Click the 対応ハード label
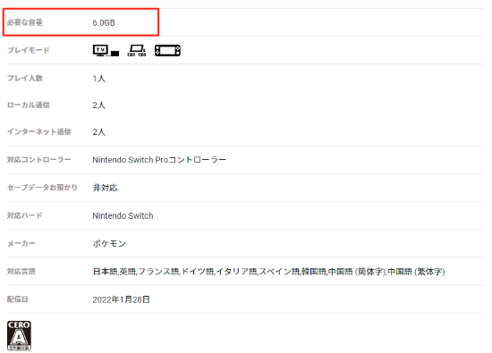This screenshot has width=492, height=353. coord(25,215)
